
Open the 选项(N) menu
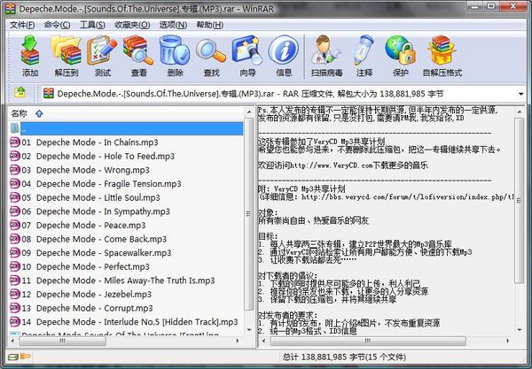tap(173, 25)
